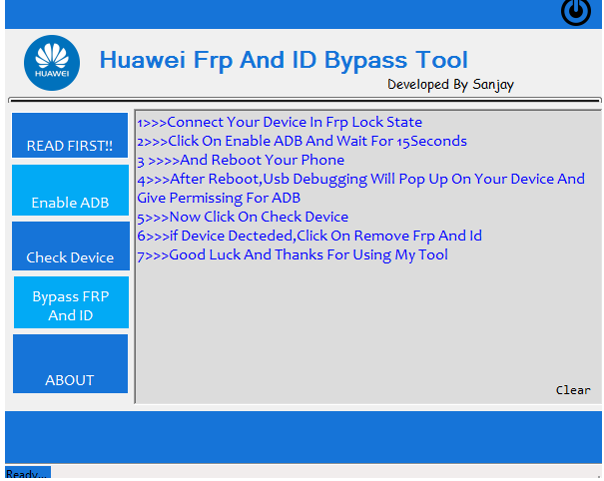Click the power icon at top right
This screenshot has width=604, height=481.
[x=576, y=12]
